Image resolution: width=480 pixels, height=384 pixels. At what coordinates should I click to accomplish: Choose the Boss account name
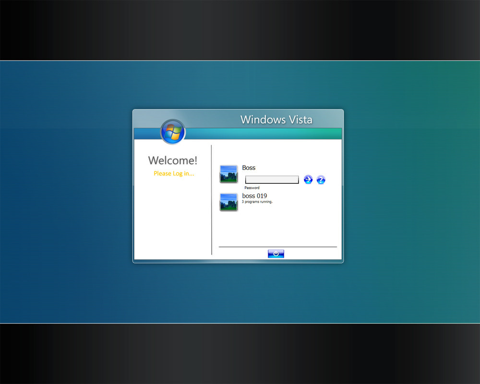point(249,168)
